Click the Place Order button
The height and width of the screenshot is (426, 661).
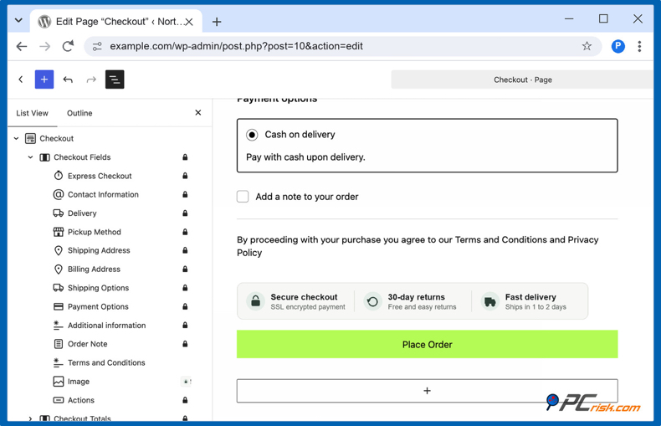[x=427, y=344]
